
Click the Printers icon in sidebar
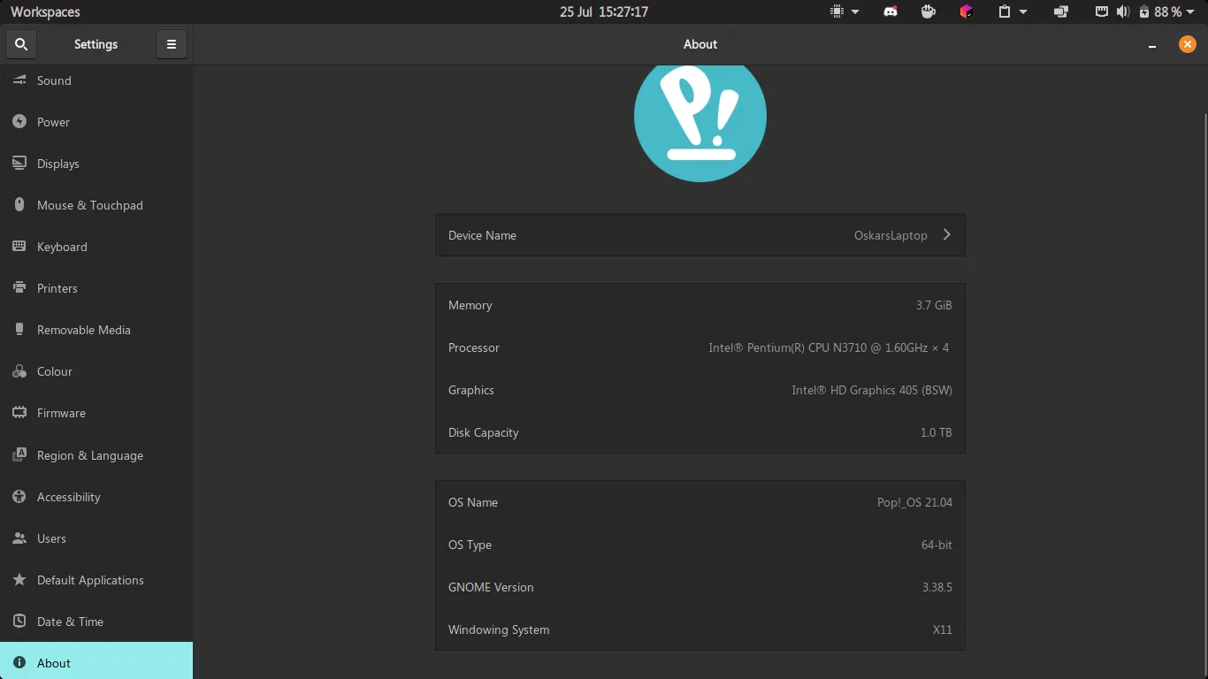pyautogui.click(x=19, y=288)
